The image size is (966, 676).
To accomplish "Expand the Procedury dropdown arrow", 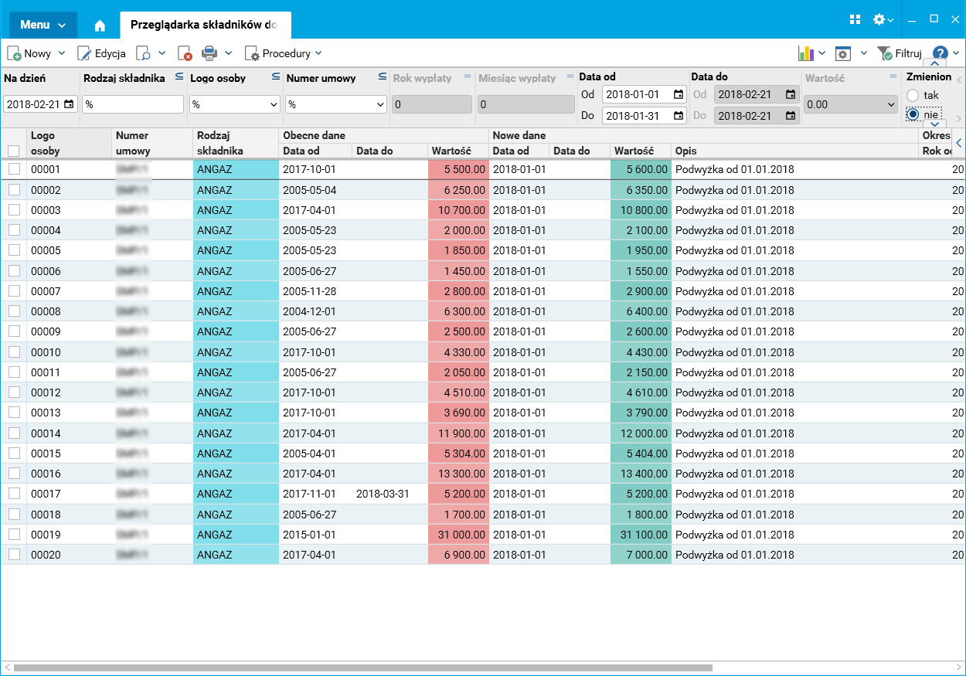I will (318, 53).
